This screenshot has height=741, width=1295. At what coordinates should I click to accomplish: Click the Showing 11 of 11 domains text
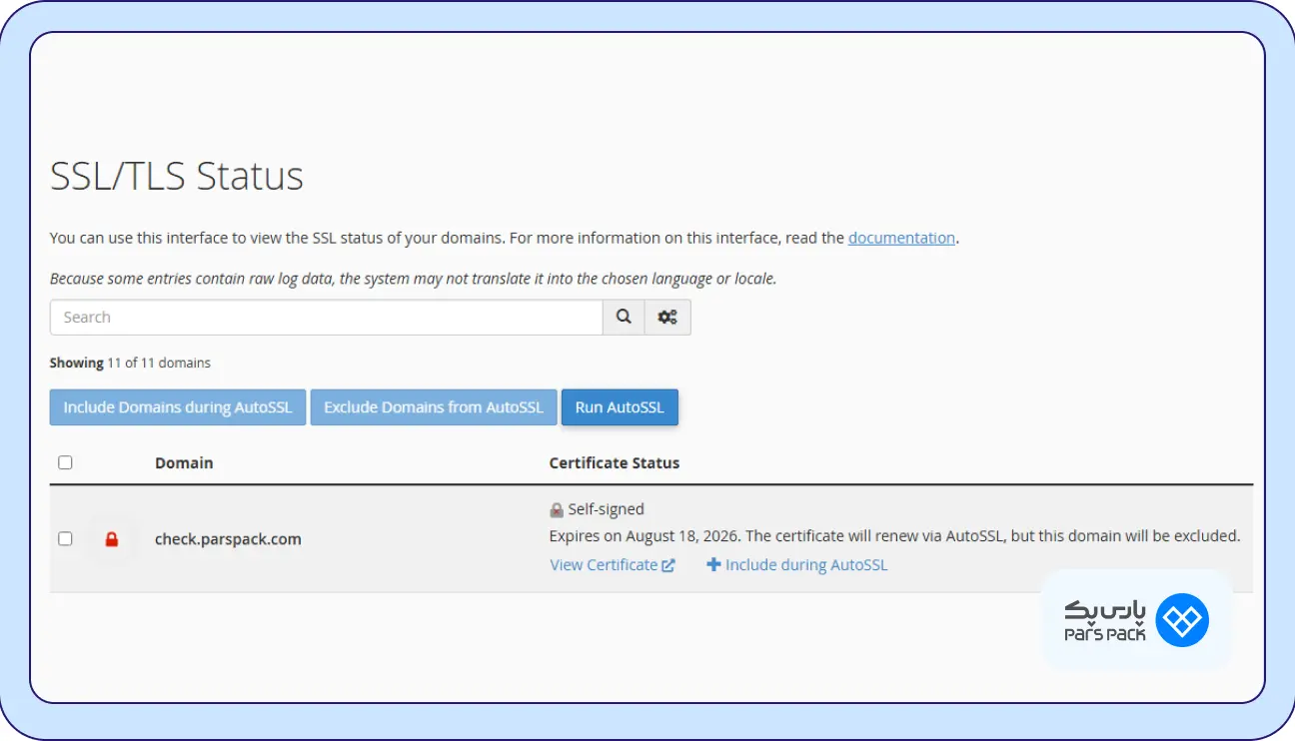click(130, 363)
